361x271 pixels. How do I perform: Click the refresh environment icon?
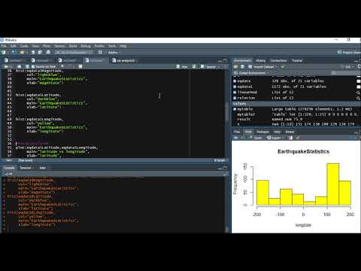pyautogui.click(x=359, y=67)
